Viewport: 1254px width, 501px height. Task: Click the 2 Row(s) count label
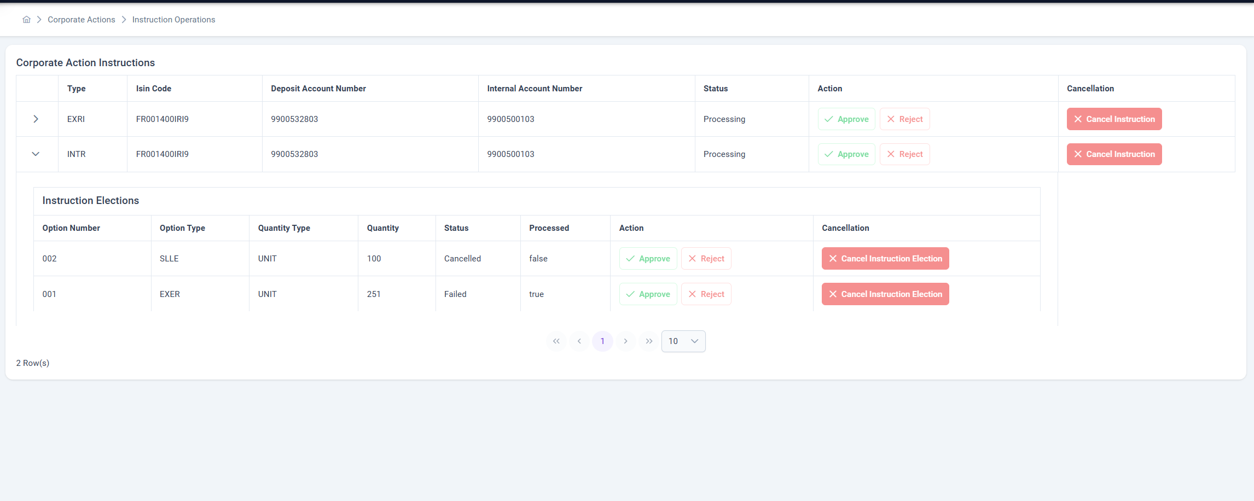[x=33, y=363]
